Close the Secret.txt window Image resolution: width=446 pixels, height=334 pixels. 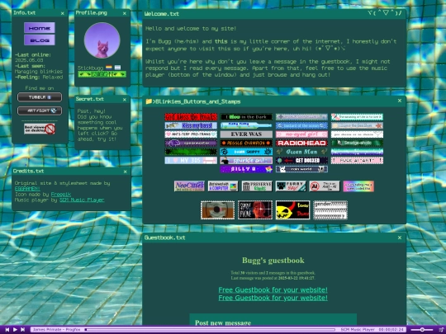tap(124, 100)
